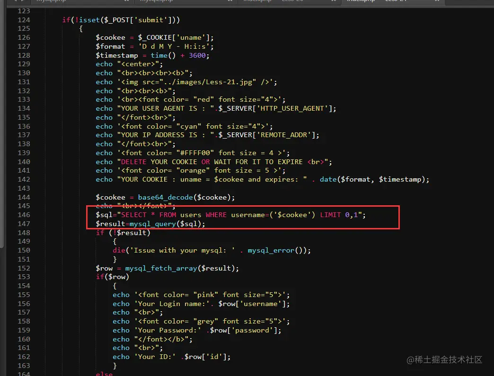
Task: Click the echo "<center>" line
Action: [x=130, y=64]
